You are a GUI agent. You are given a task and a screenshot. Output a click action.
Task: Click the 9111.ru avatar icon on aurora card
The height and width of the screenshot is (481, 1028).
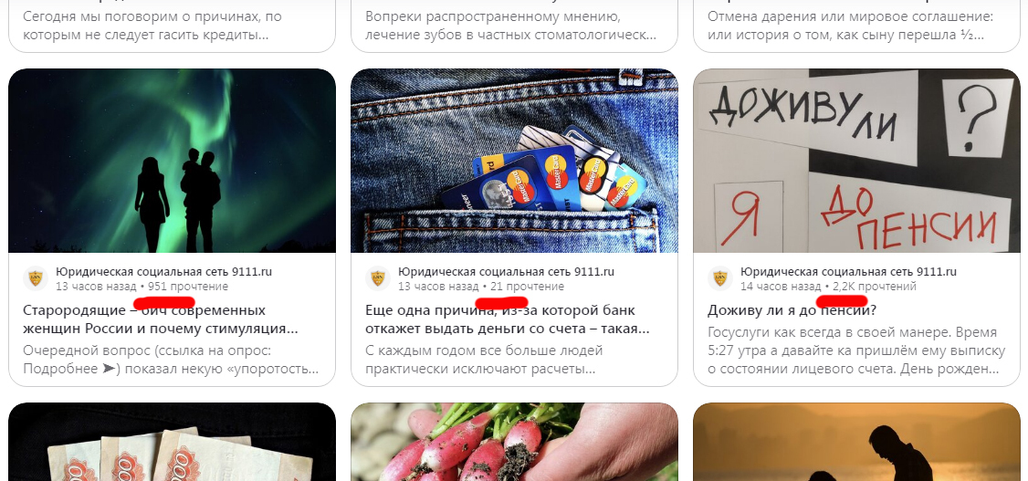(36, 278)
